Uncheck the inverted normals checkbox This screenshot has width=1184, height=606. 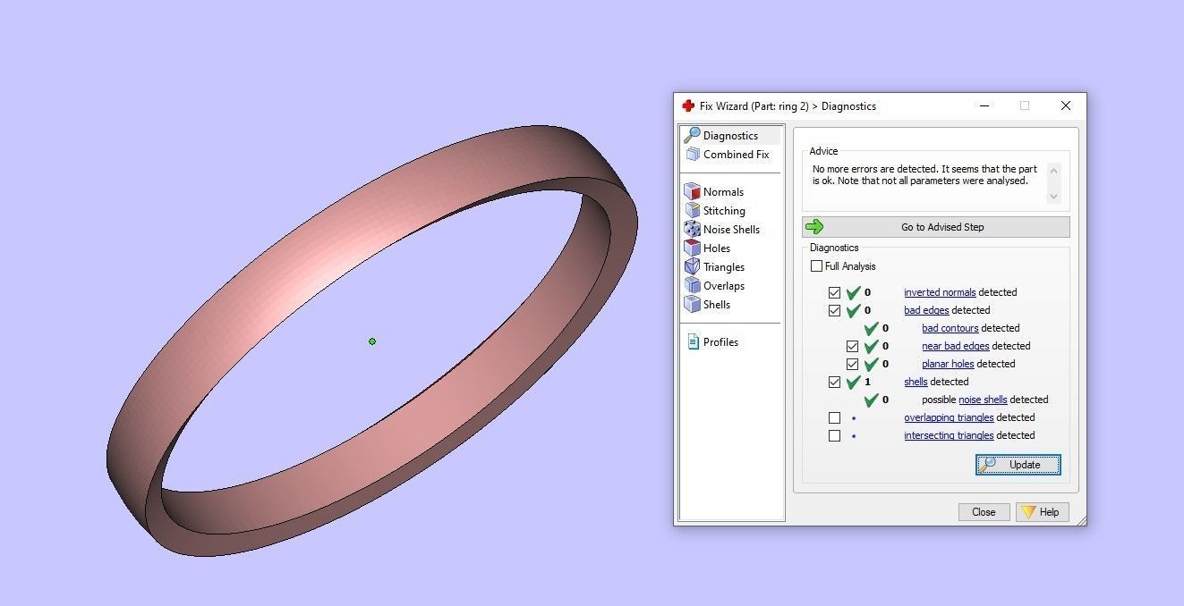click(x=834, y=292)
